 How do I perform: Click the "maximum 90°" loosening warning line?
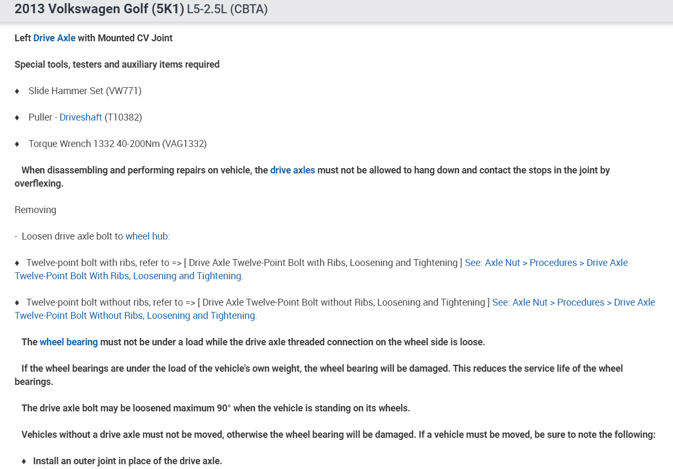click(215, 408)
